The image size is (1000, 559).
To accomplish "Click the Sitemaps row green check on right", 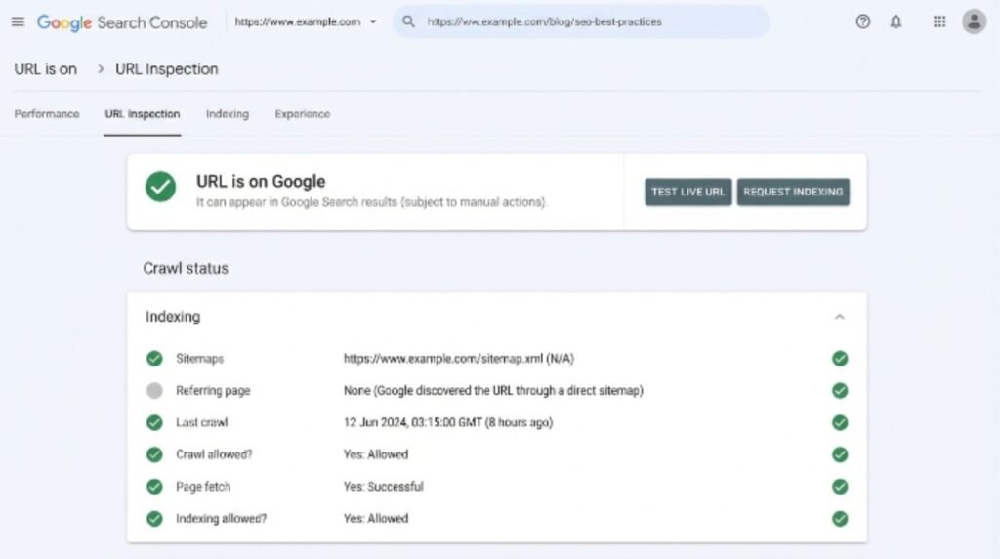I will (x=840, y=359).
